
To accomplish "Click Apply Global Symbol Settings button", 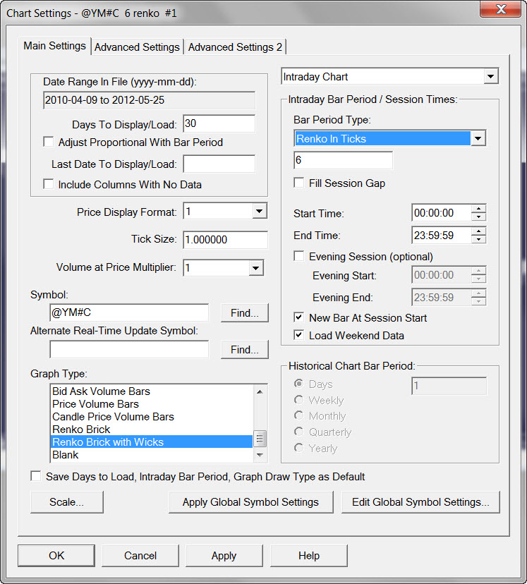I will tap(250, 502).
